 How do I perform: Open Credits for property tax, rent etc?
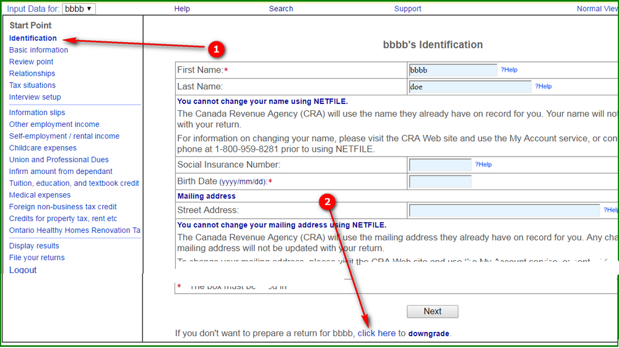[x=63, y=219]
